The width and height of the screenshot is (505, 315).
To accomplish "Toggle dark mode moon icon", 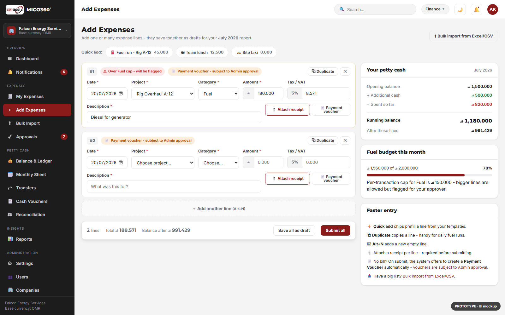I will coord(460,9).
